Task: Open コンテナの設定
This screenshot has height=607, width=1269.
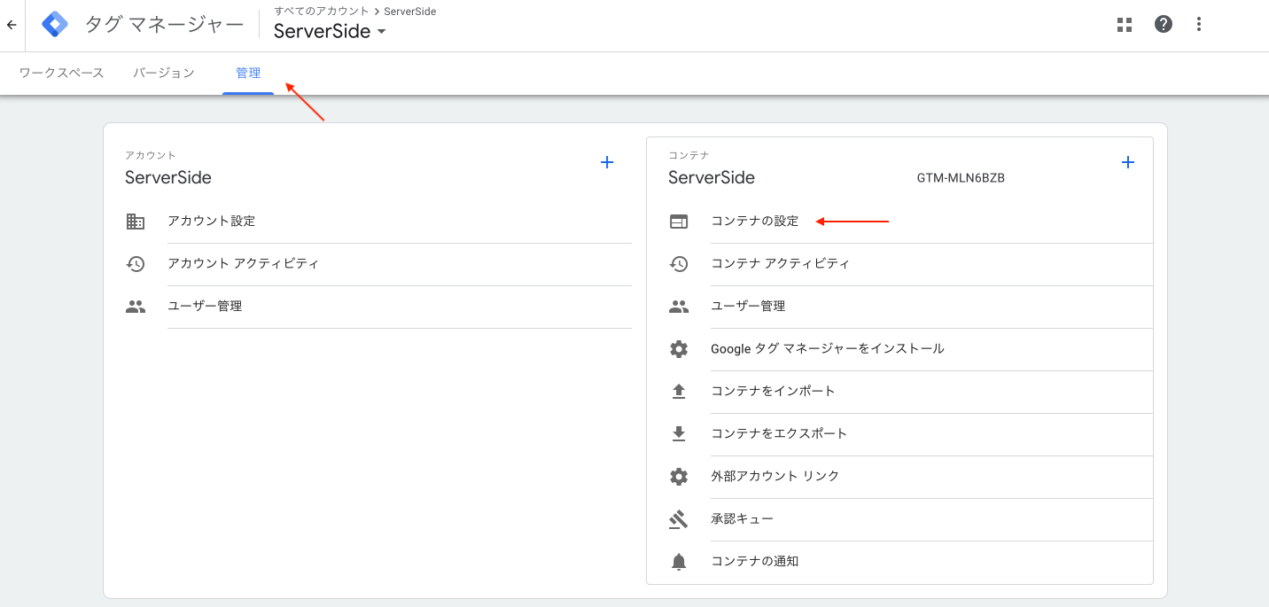Action: pyautogui.click(x=754, y=222)
